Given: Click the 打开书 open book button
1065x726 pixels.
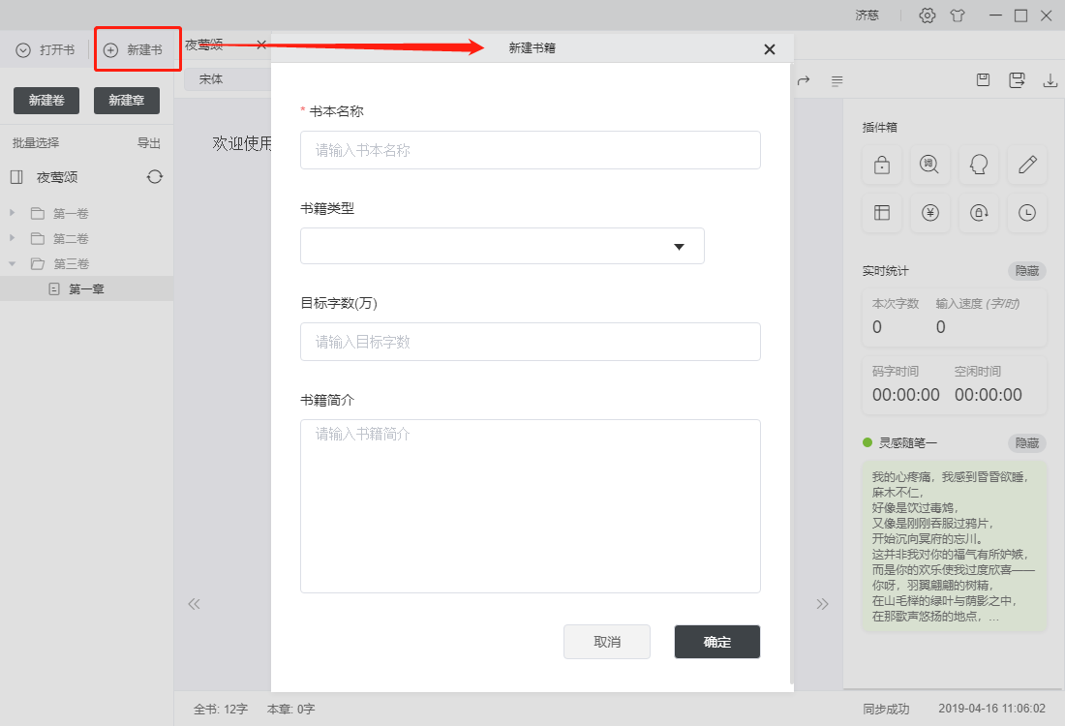Looking at the screenshot, I should pyautogui.click(x=46, y=49).
